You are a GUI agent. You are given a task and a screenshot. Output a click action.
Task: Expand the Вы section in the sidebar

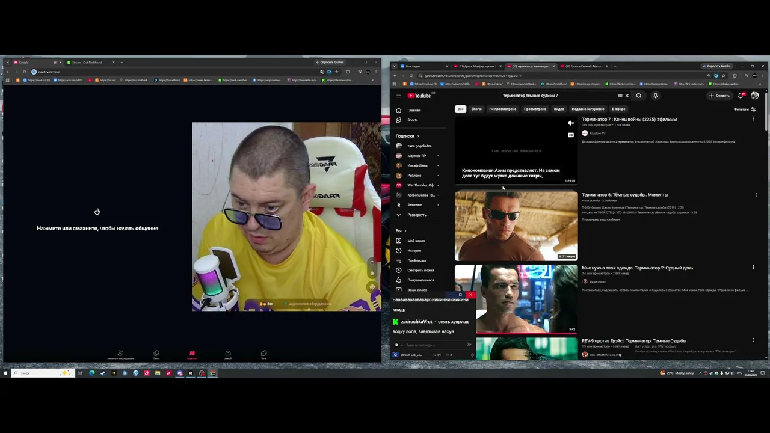point(401,231)
